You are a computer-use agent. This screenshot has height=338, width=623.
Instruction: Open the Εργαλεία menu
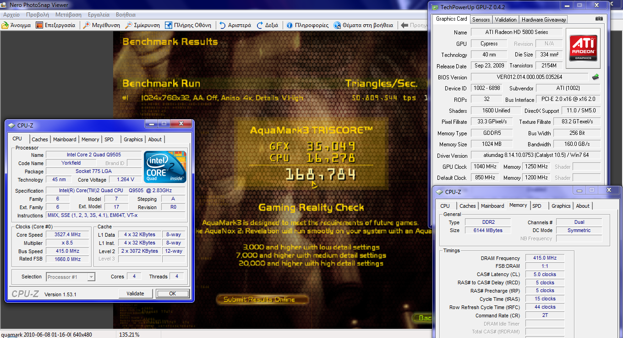tap(99, 15)
